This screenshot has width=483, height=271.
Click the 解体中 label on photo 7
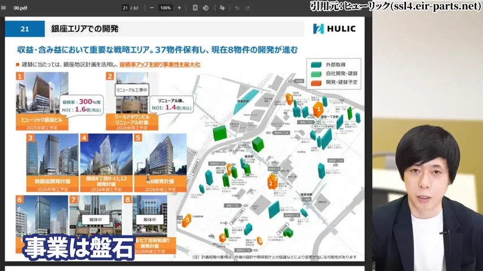pyautogui.click(x=96, y=220)
